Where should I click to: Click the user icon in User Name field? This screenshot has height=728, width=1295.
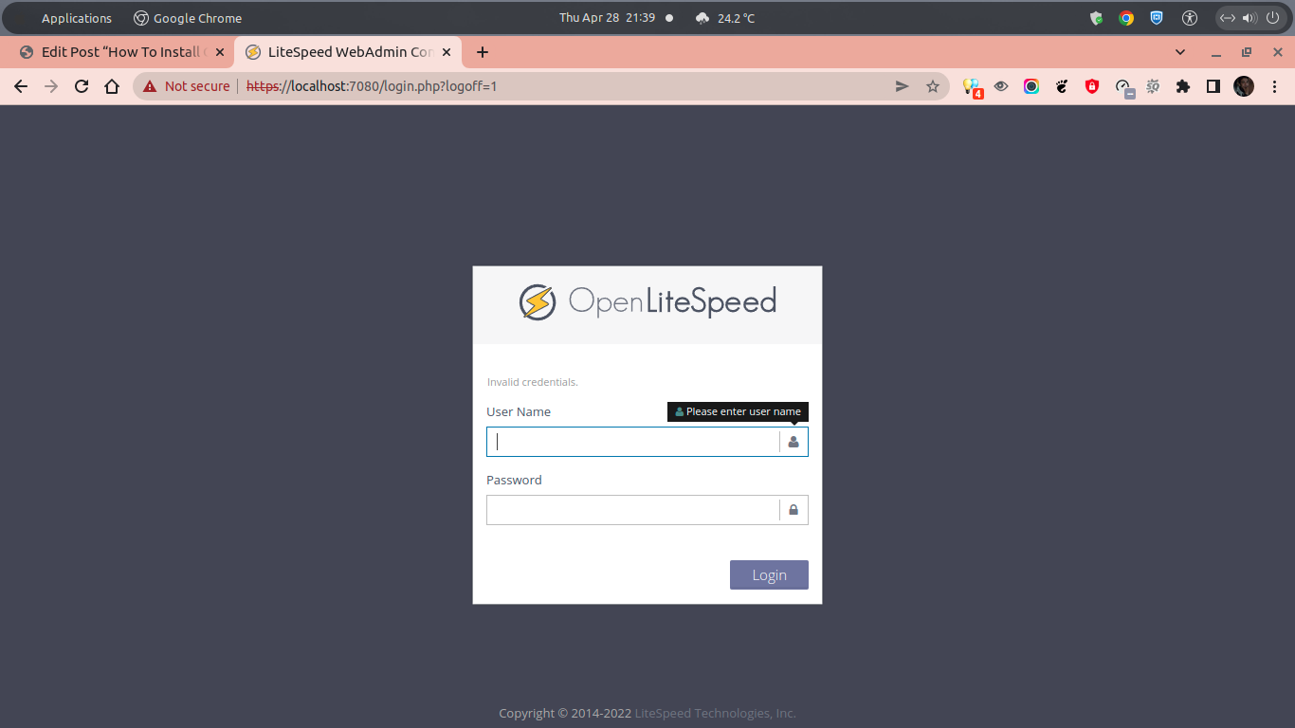[793, 442]
